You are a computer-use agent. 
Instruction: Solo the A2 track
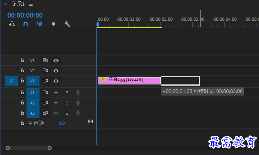pyautogui.click(x=67, y=103)
